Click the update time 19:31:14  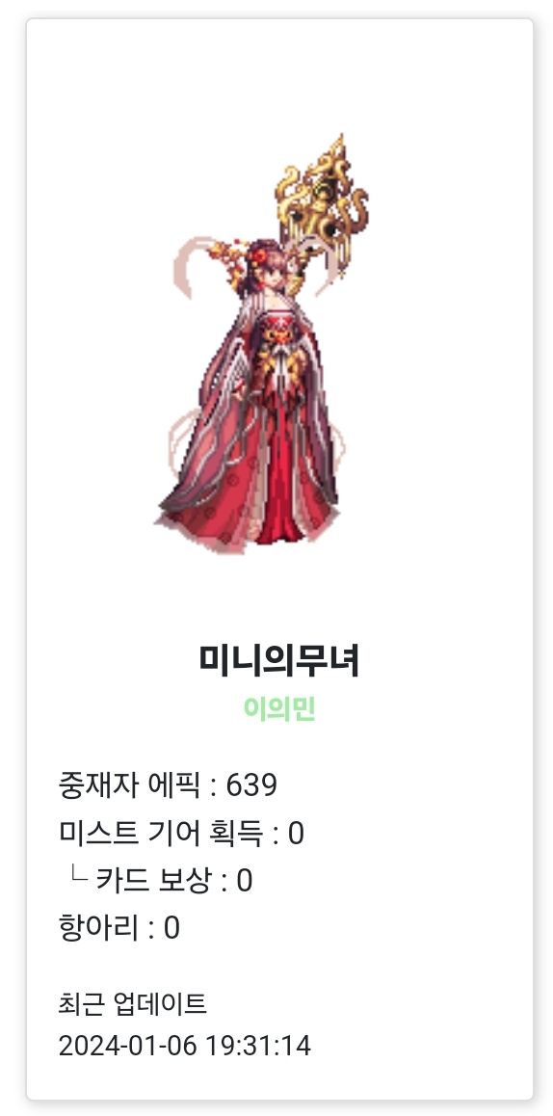258,1046
